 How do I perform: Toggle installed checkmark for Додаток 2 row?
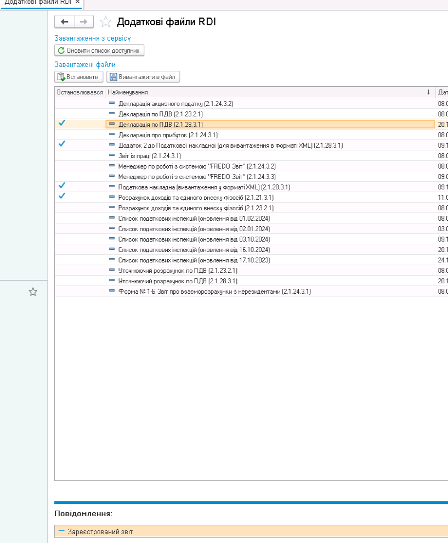coord(62,144)
